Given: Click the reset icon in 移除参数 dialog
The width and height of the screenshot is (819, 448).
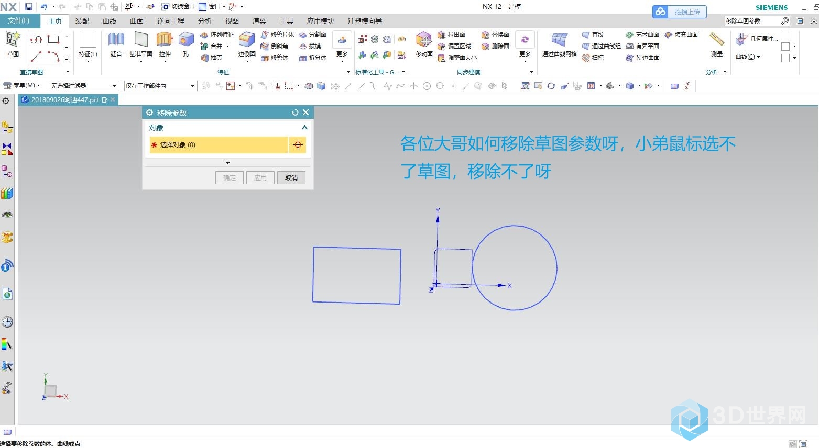Looking at the screenshot, I should (295, 113).
